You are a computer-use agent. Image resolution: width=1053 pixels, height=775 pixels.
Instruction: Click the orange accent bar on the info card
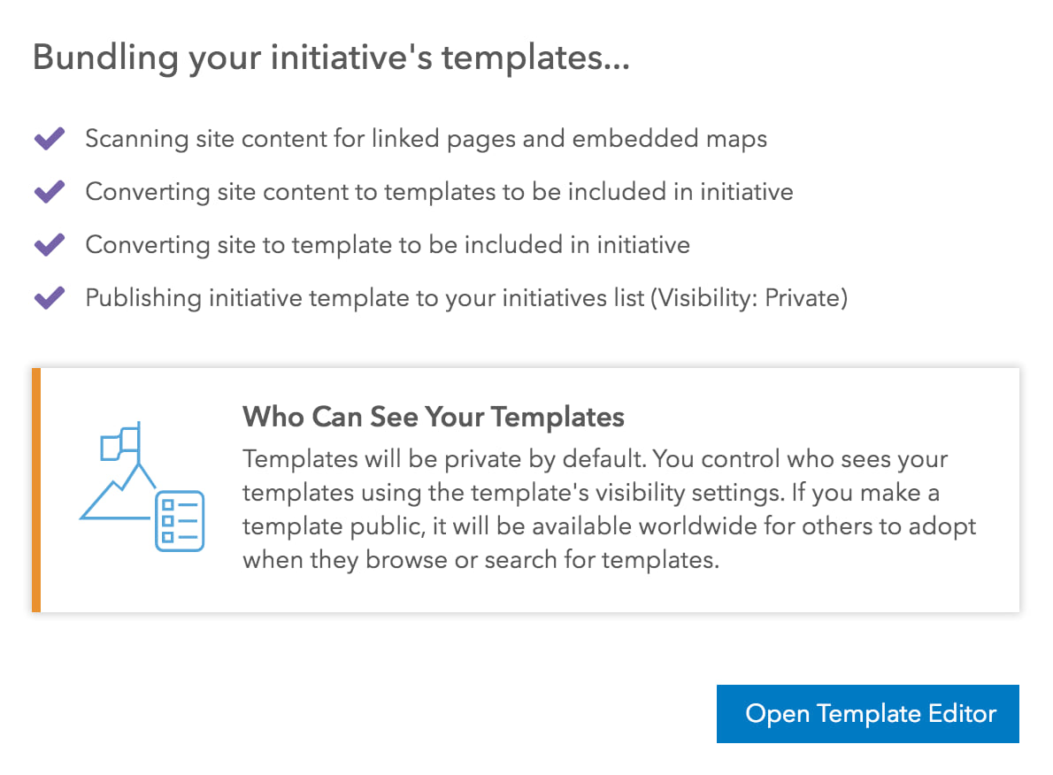point(36,490)
